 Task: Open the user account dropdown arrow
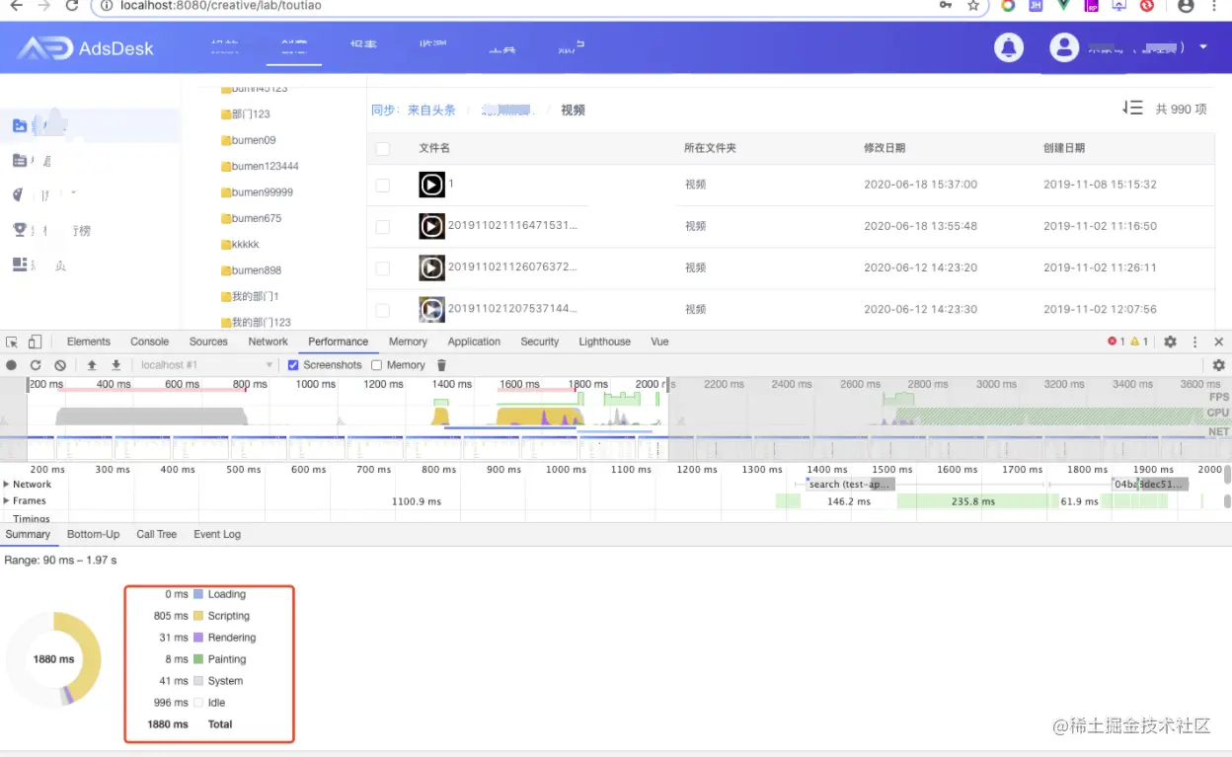1203,47
